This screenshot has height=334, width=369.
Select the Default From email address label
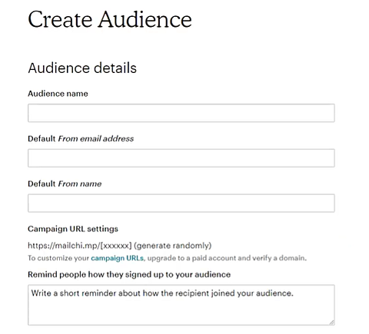click(81, 139)
